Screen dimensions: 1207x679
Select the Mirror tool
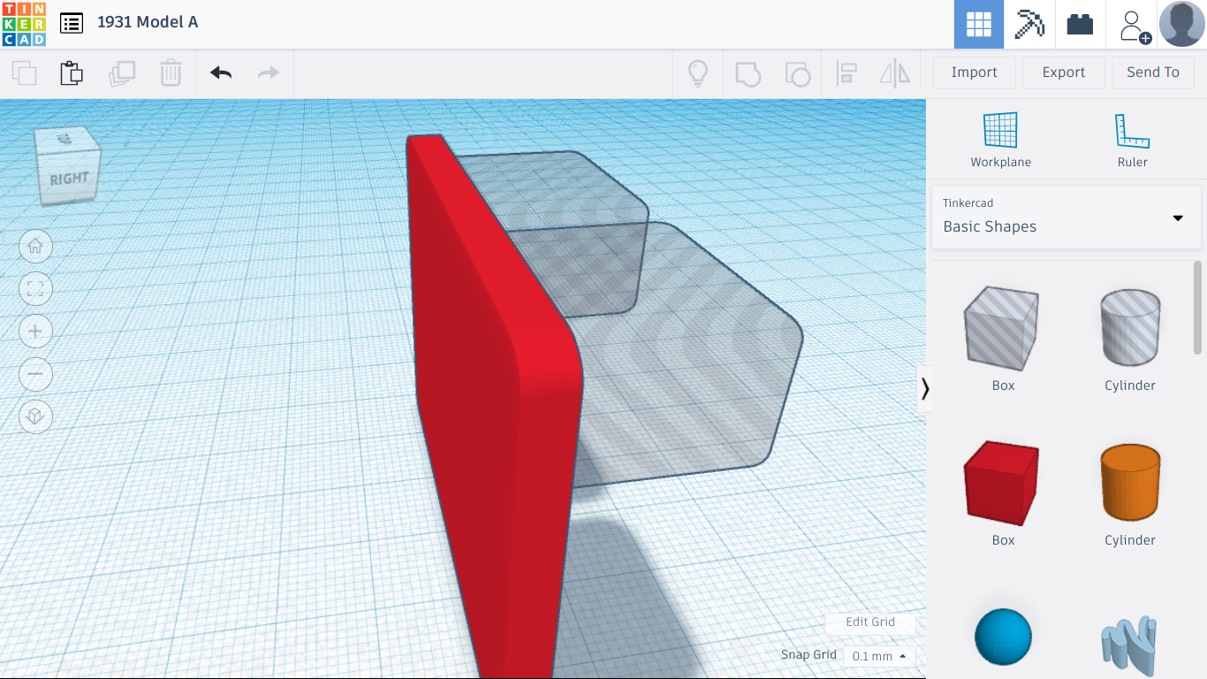(x=894, y=72)
